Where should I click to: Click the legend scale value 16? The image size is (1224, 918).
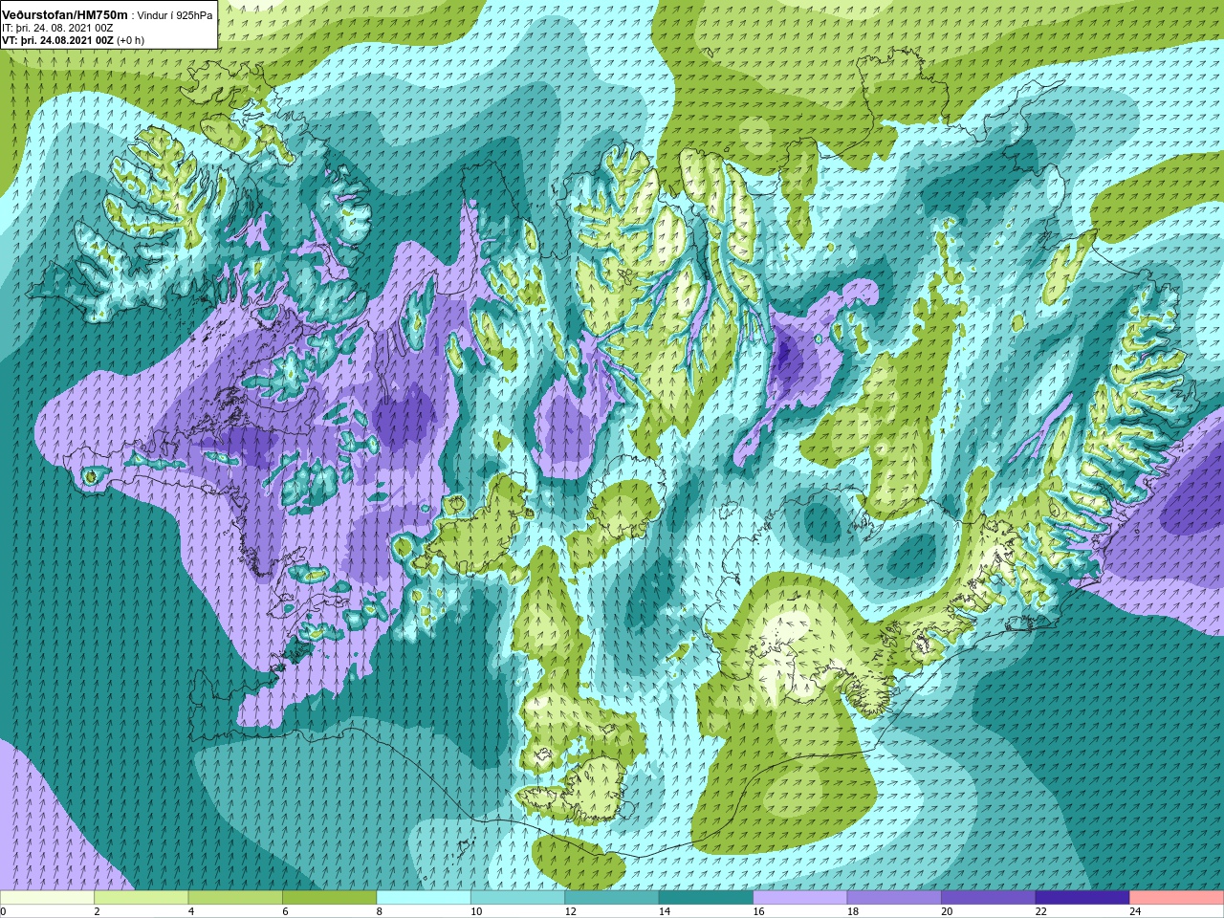tap(759, 911)
